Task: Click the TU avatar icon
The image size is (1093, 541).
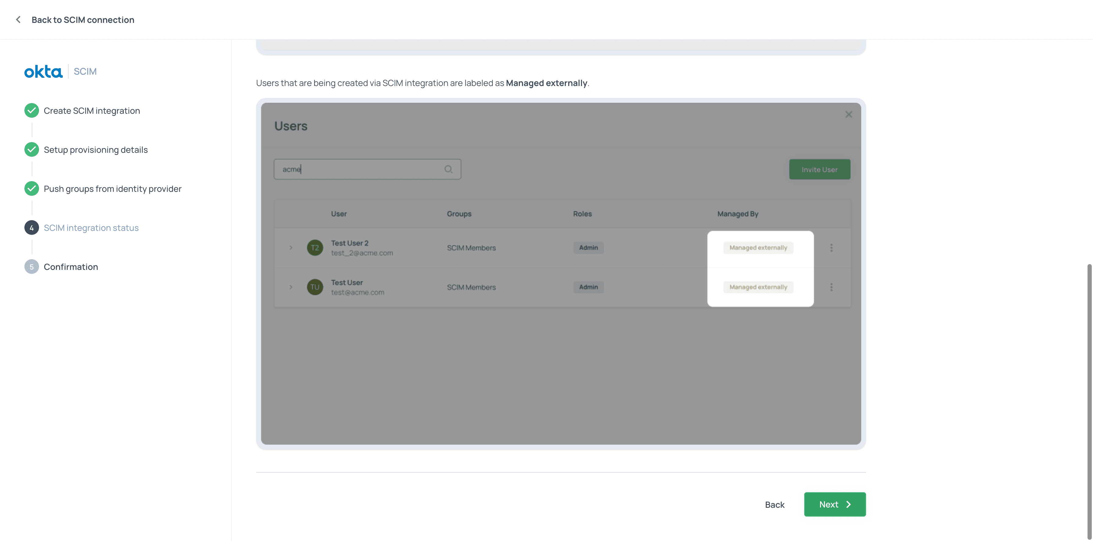Action: pyautogui.click(x=315, y=287)
